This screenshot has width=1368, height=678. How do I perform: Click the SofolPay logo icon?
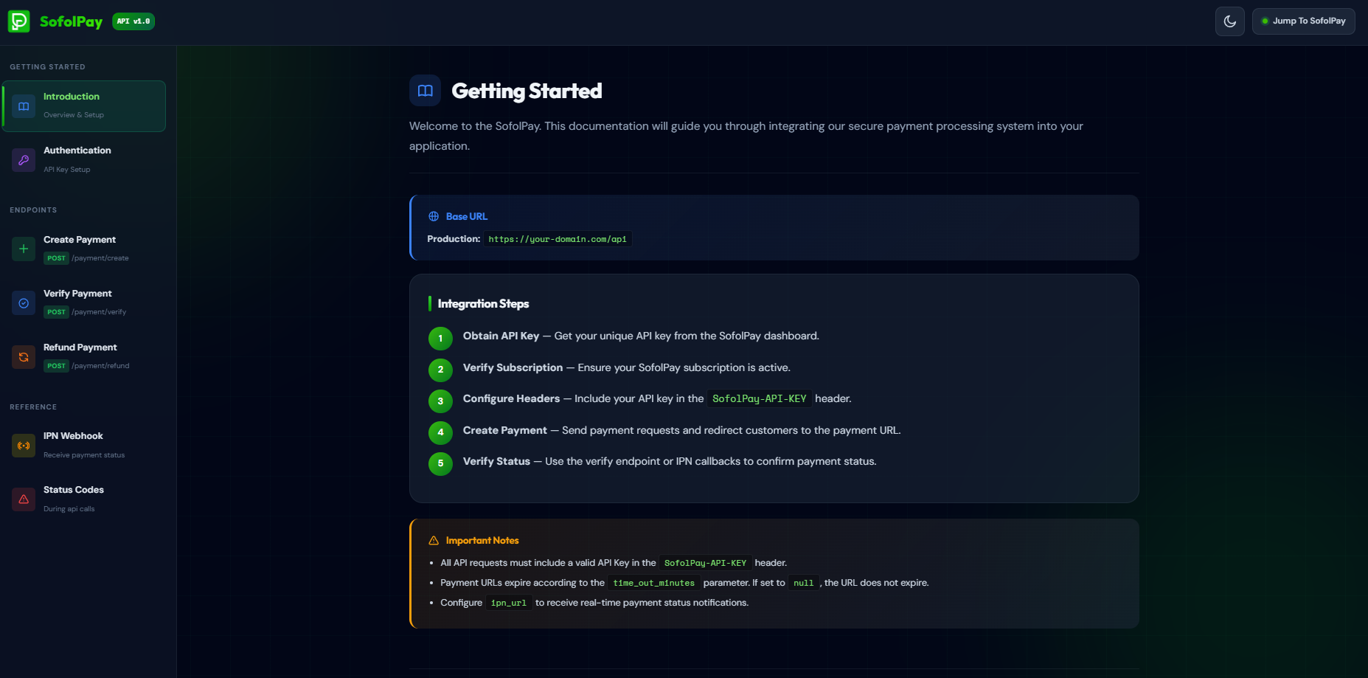point(18,21)
